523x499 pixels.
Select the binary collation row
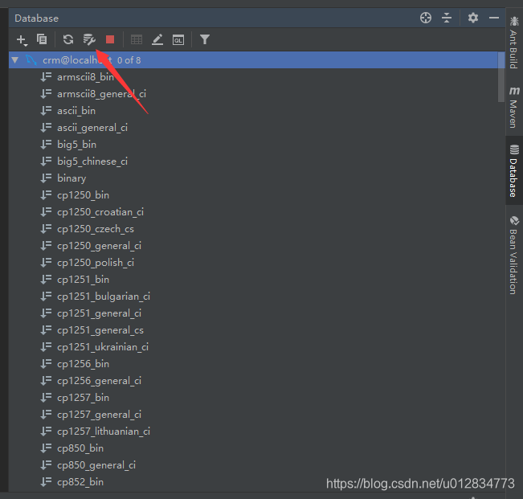(72, 178)
